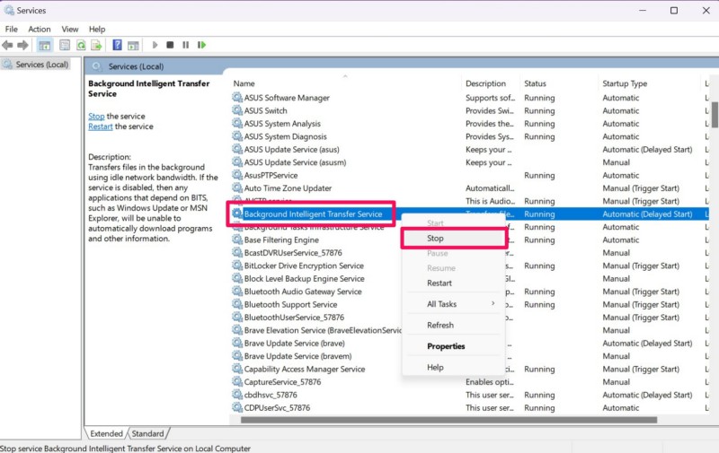This screenshot has height=453, width=719.
Task: Click the Export List toolbar icon
Action: 96,45
